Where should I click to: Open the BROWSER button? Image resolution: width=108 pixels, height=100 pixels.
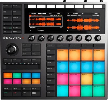point(7,19)
